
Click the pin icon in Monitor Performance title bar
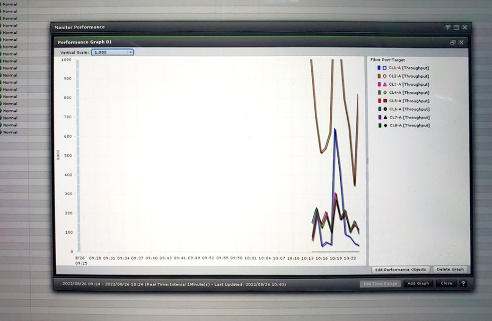(448, 27)
